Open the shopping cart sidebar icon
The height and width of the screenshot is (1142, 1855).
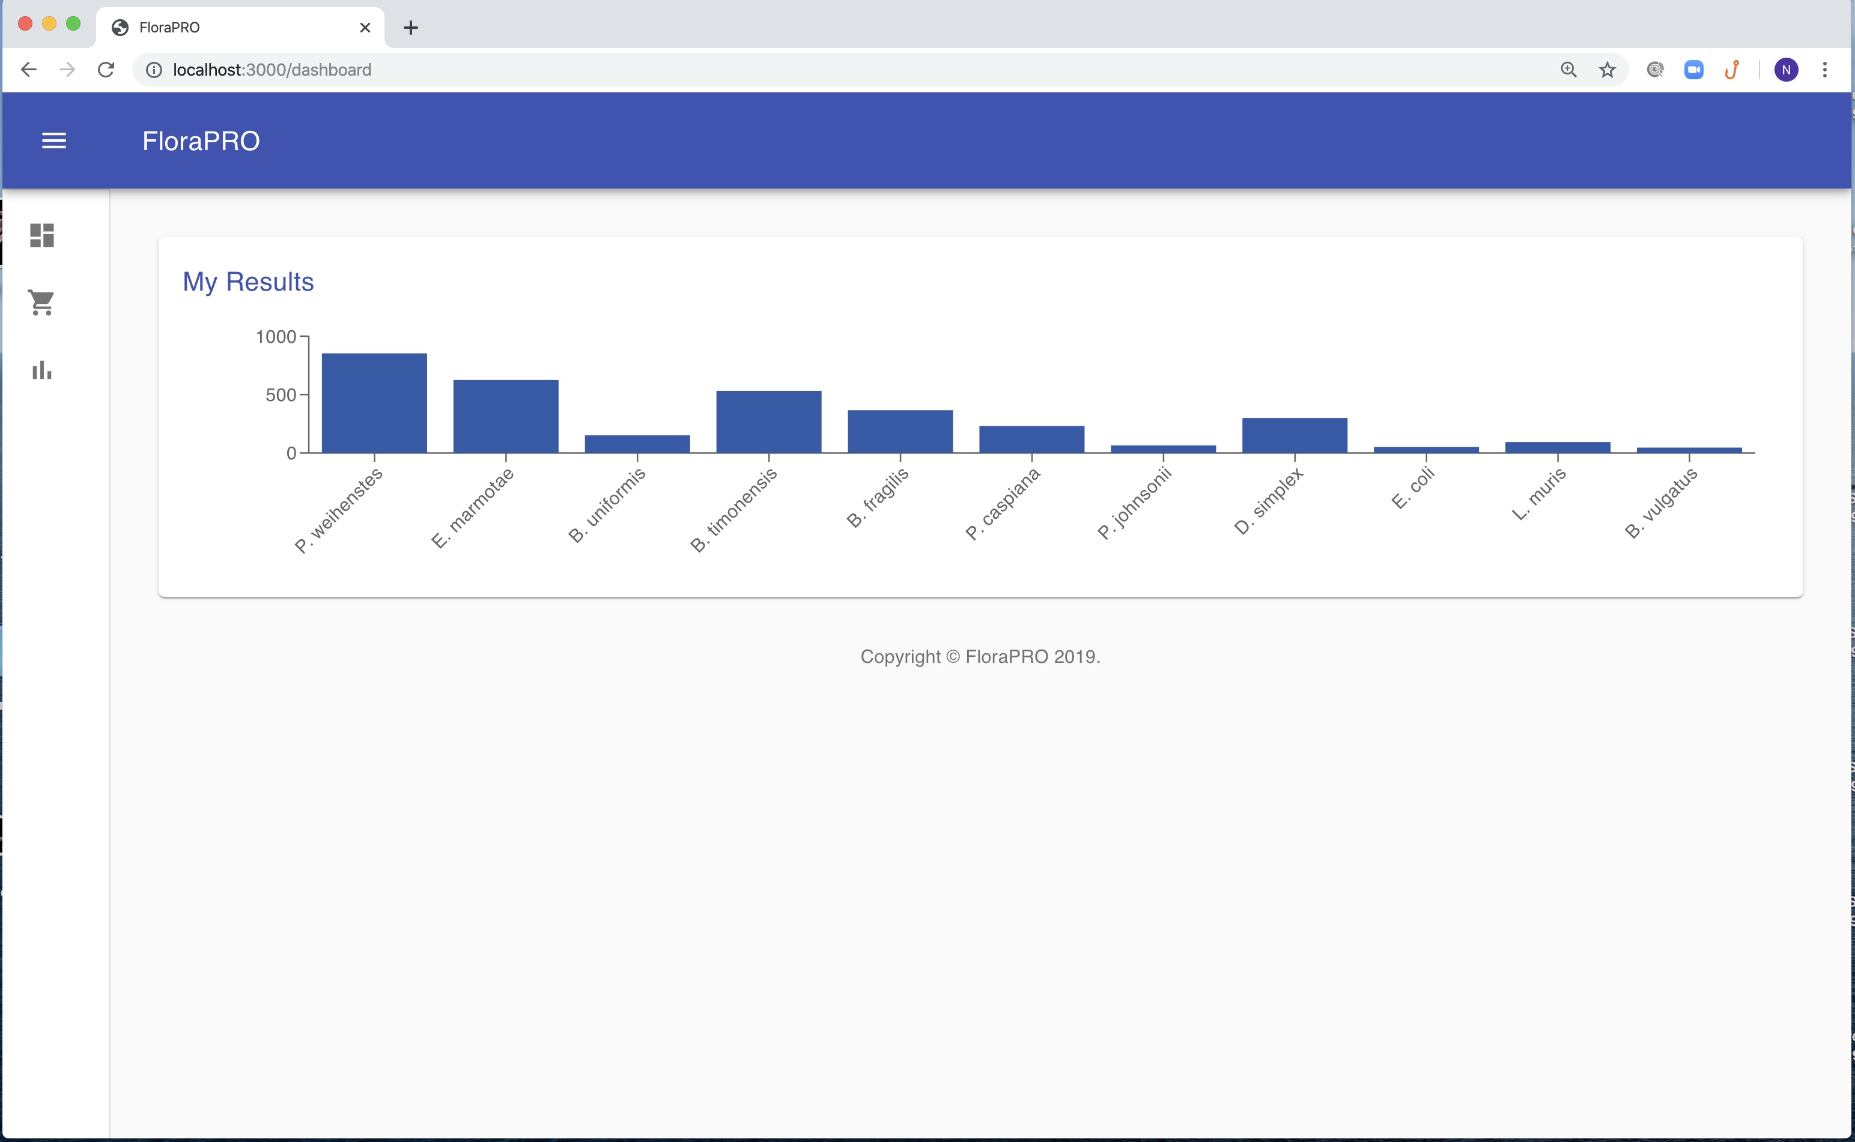41,303
